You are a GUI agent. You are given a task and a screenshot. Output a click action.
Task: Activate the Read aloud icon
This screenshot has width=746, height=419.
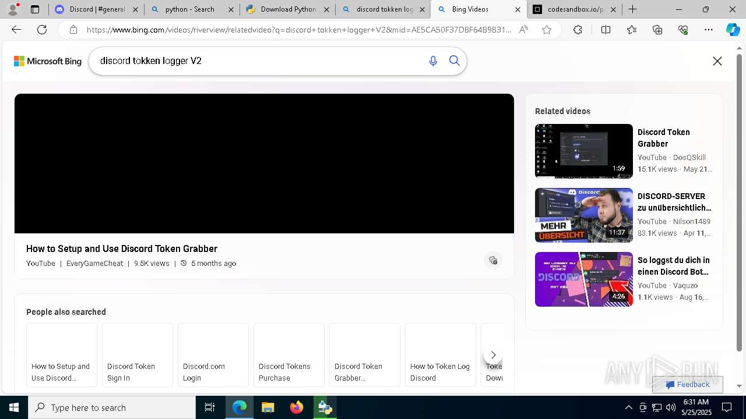click(x=523, y=30)
